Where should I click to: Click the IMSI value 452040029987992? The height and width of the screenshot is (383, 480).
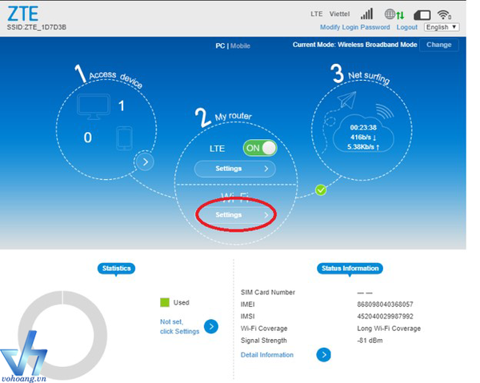[x=385, y=317]
